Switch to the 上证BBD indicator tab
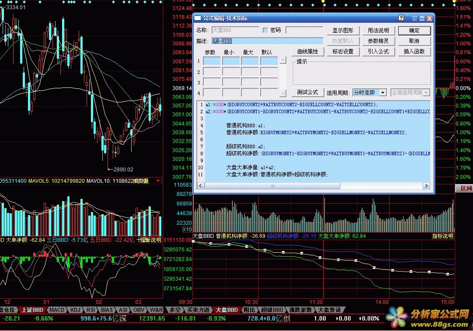The height and width of the screenshot is (331, 473). [32, 310]
